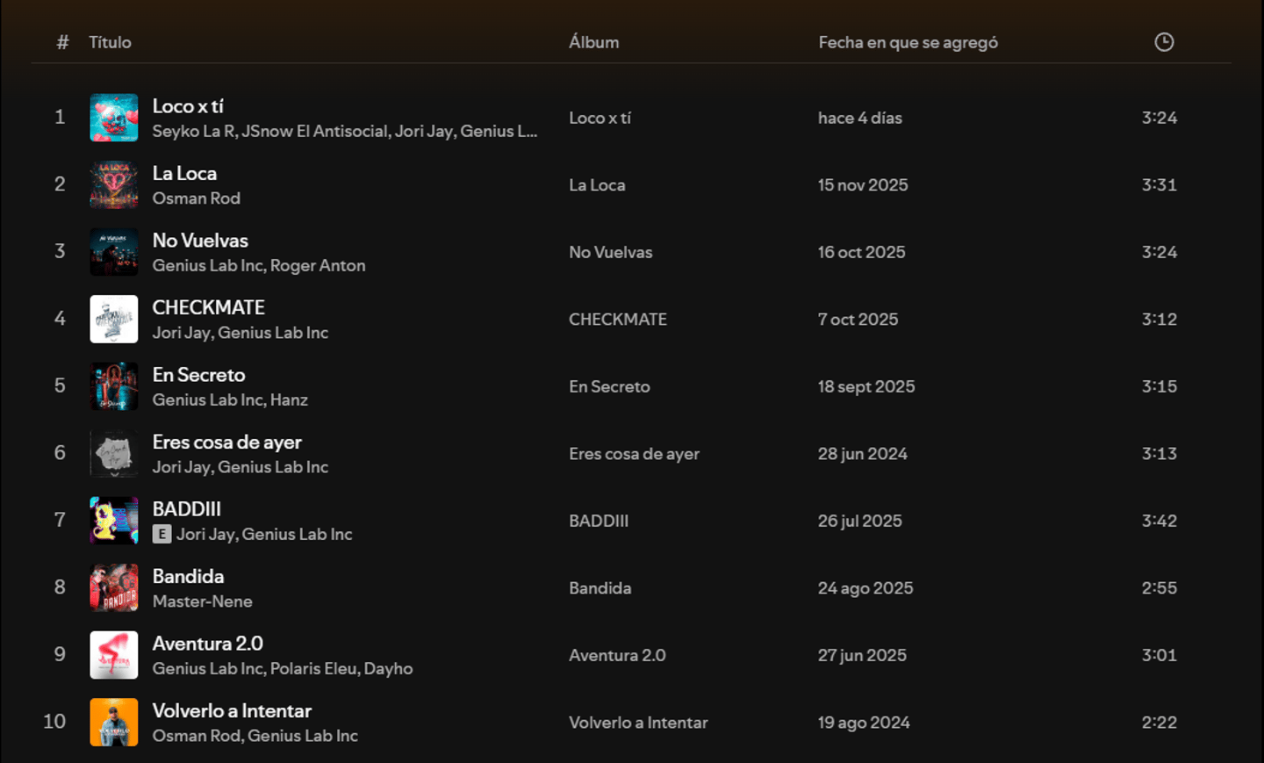Open the No Vuelvas album link
The image size is (1264, 763).
tap(611, 252)
